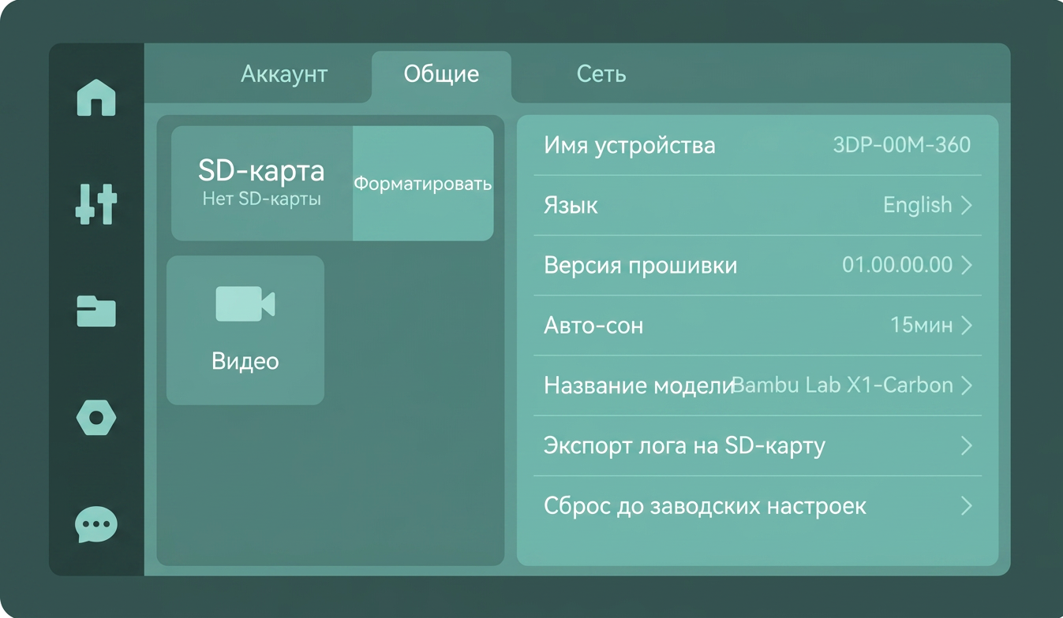
Task: Open Авто-сон 15мин chevron
Action: pos(967,325)
